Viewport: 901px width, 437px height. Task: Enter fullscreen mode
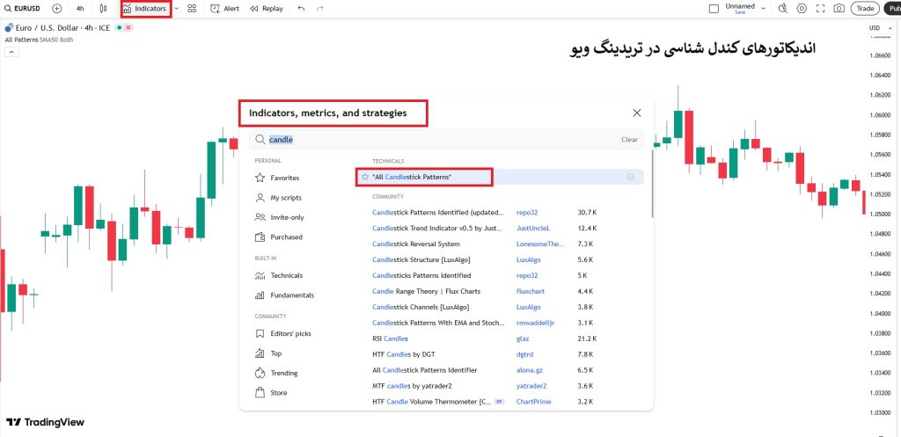tap(821, 9)
